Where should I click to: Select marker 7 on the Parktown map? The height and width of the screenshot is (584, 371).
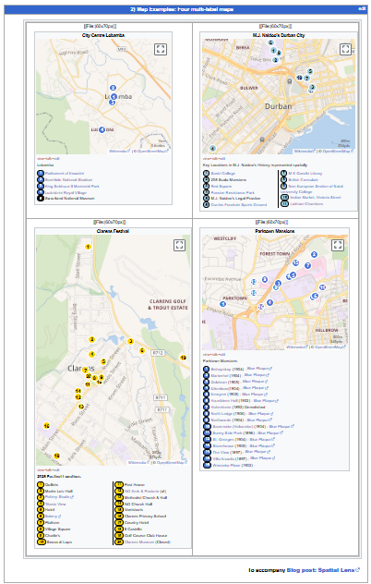(307, 265)
